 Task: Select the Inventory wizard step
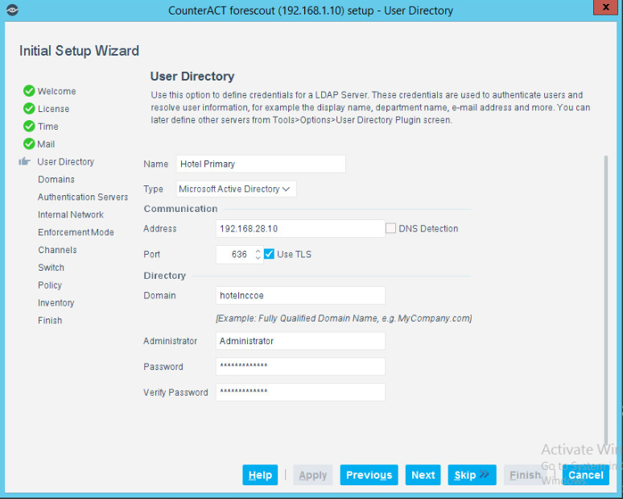click(56, 303)
